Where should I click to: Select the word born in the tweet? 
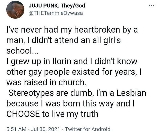click(71, 103)
